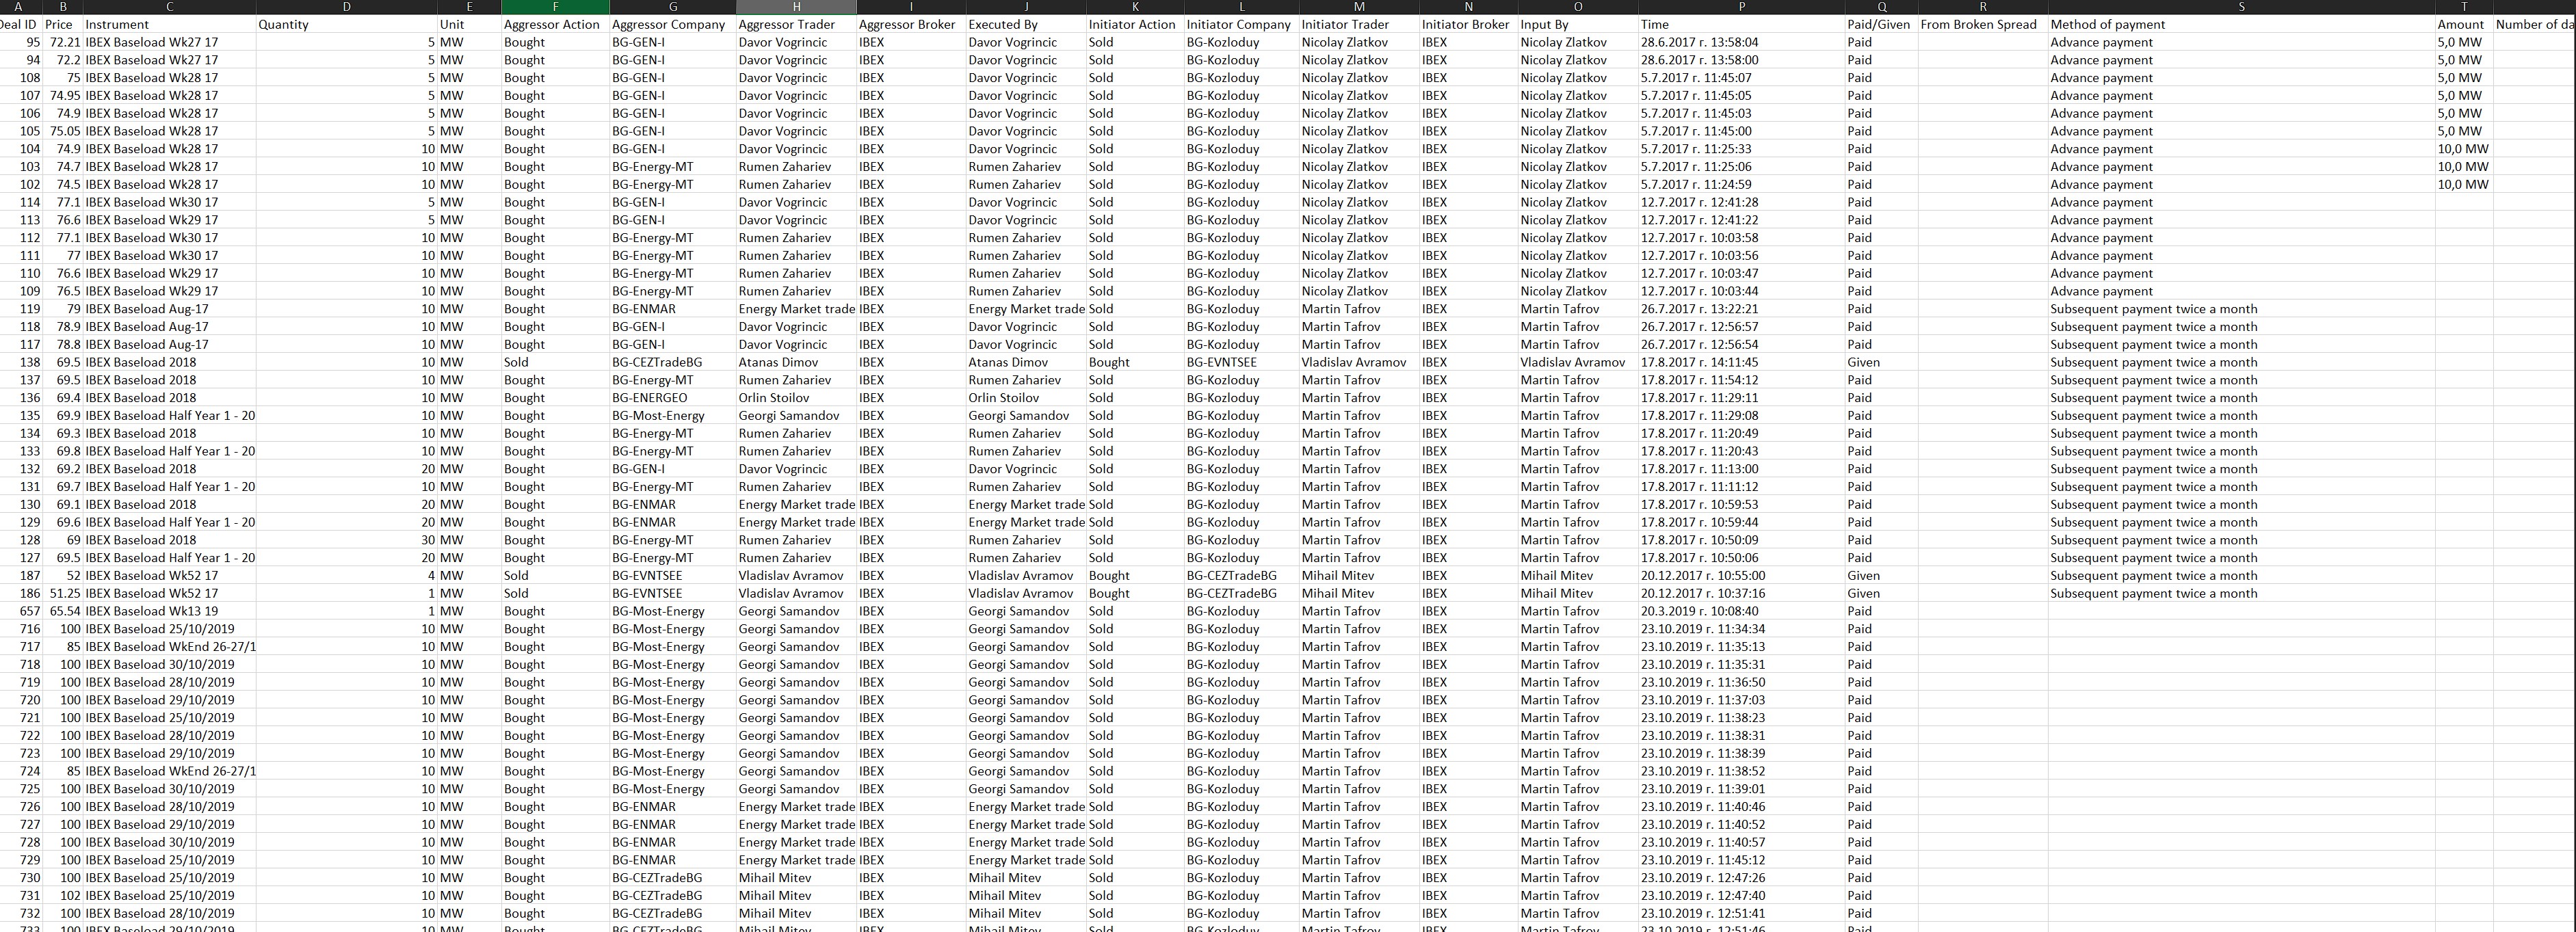Select initiator trader cell 'Vladislav Avramov'
The height and width of the screenshot is (932, 2576).
(x=1359, y=362)
